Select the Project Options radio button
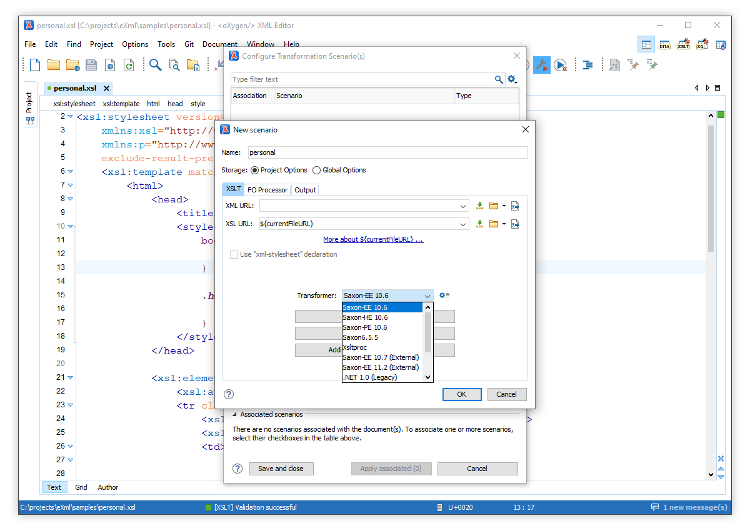 pos(254,170)
